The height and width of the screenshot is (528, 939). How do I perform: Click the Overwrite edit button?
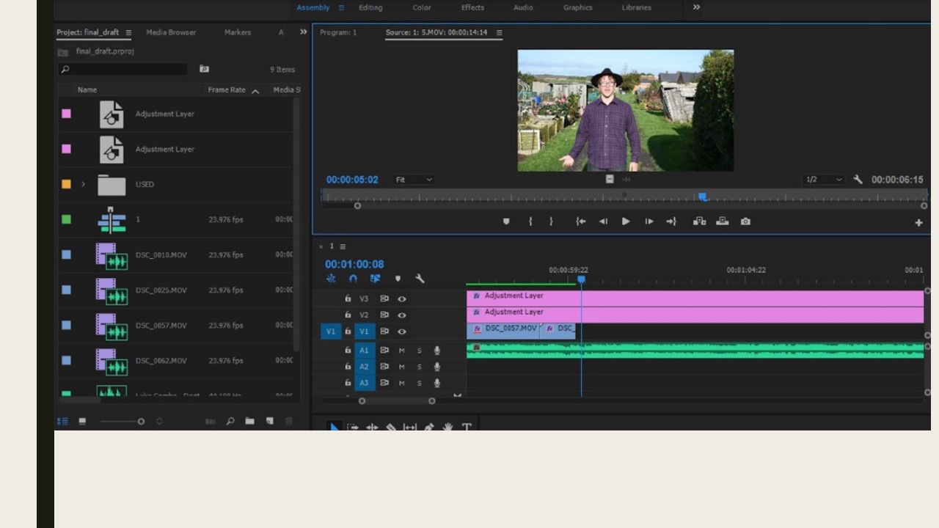(x=723, y=221)
